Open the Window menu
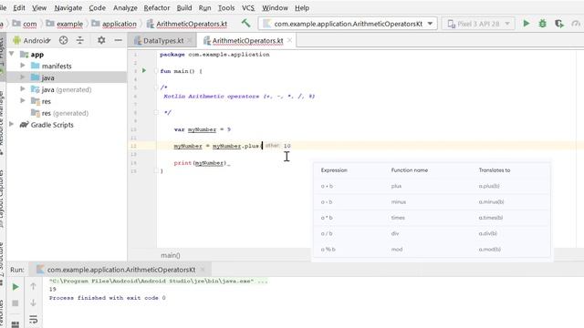584x328 pixels. (275, 8)
